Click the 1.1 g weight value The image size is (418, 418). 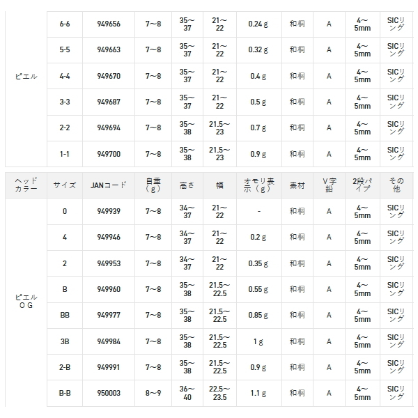258,393
